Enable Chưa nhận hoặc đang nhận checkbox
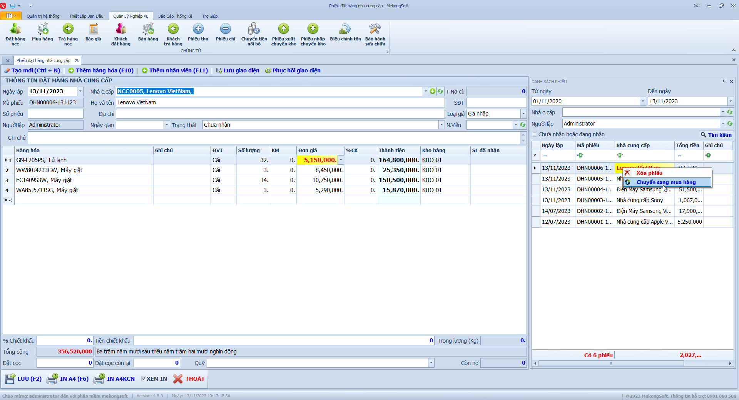This screenshot has height=400, width=739. (535, 134)
